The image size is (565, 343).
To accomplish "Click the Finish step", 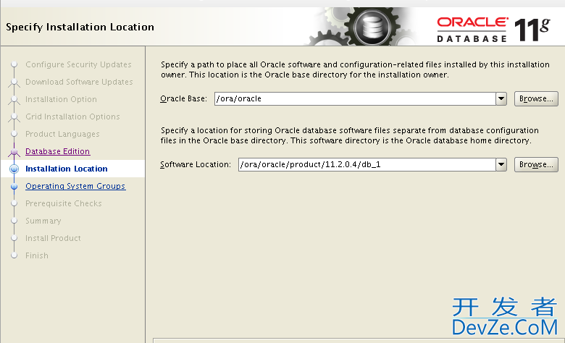I will [x=37, y=255].
